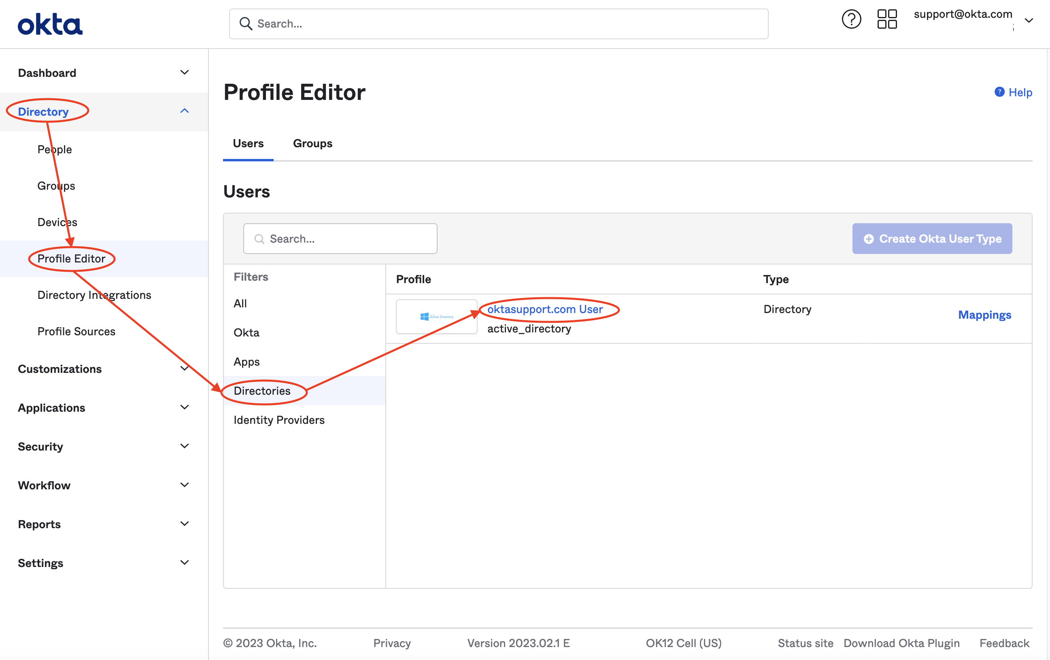Open help via the question mark icon

(851, 19)
